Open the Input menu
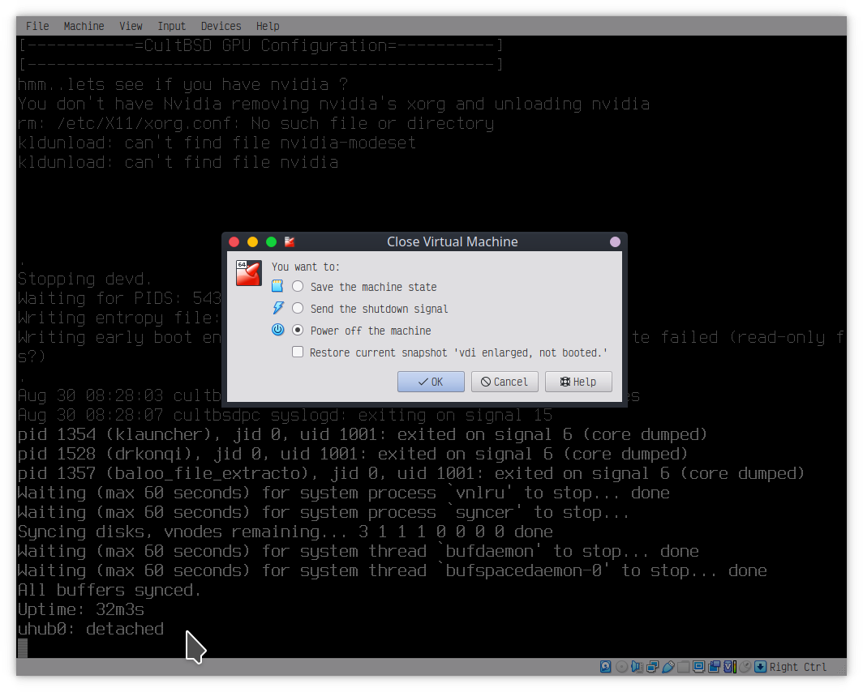The width and height of the screenshot is (863, 692). (x=171, y=26)
